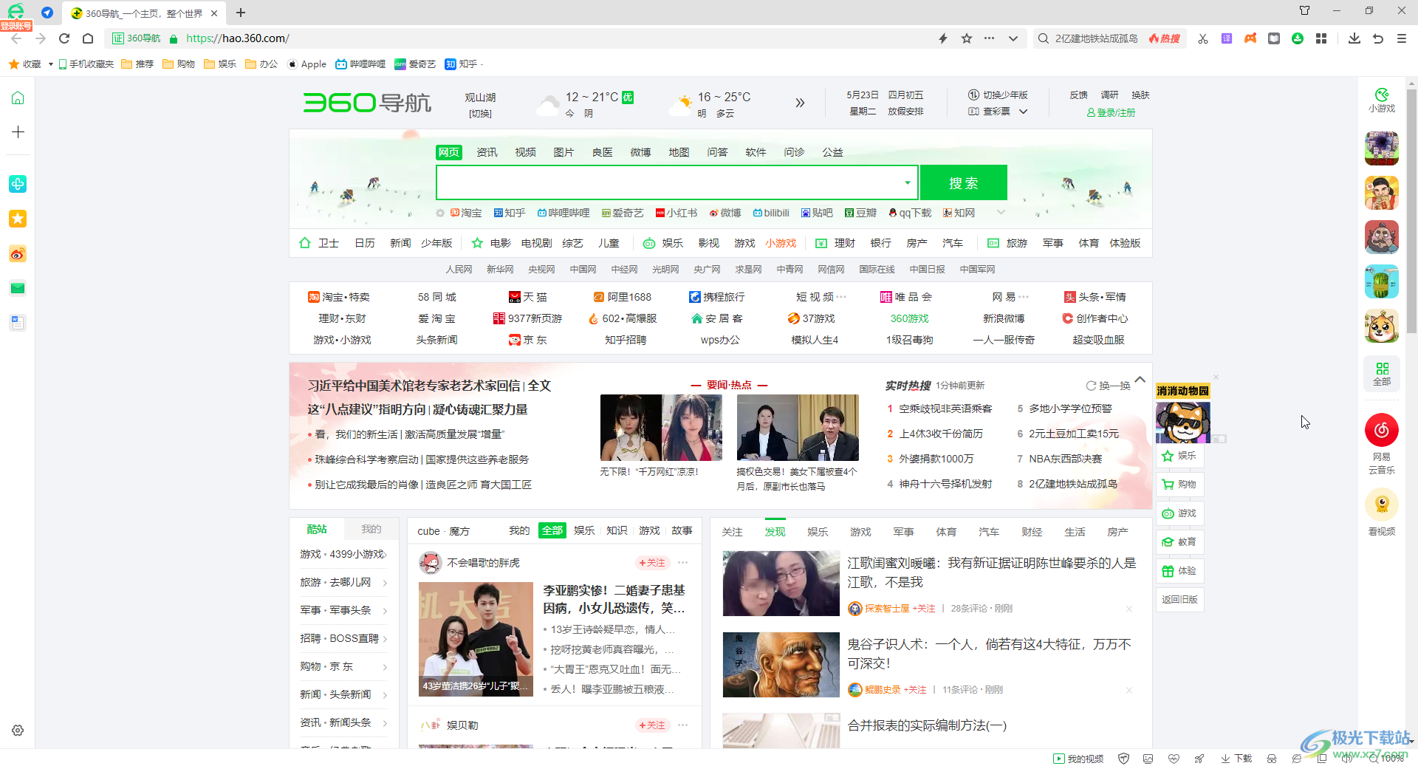Image resolution: width=1418 pixels, height=766 pixels.
Task: Expand more quick site links chevron
Action: pos(1001,213)
